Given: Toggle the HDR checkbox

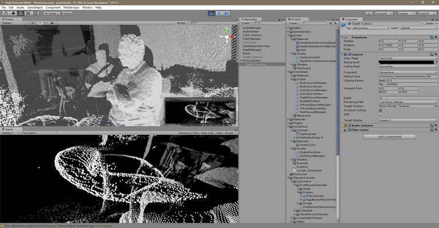Looking at the screenshot, I should pos(380,114).
